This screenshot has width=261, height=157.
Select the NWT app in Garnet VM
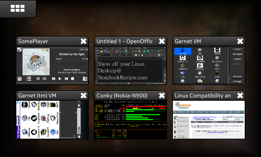[217, 74]
